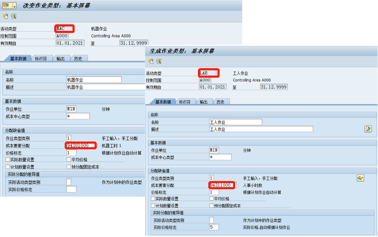The width and height of the screenshot is (378, 237).
Task: Click 成本要素分配 field with 94311000
Action: (x=222, y=185)
